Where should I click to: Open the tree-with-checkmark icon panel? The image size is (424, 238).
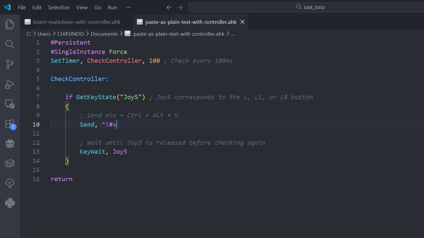10,183
